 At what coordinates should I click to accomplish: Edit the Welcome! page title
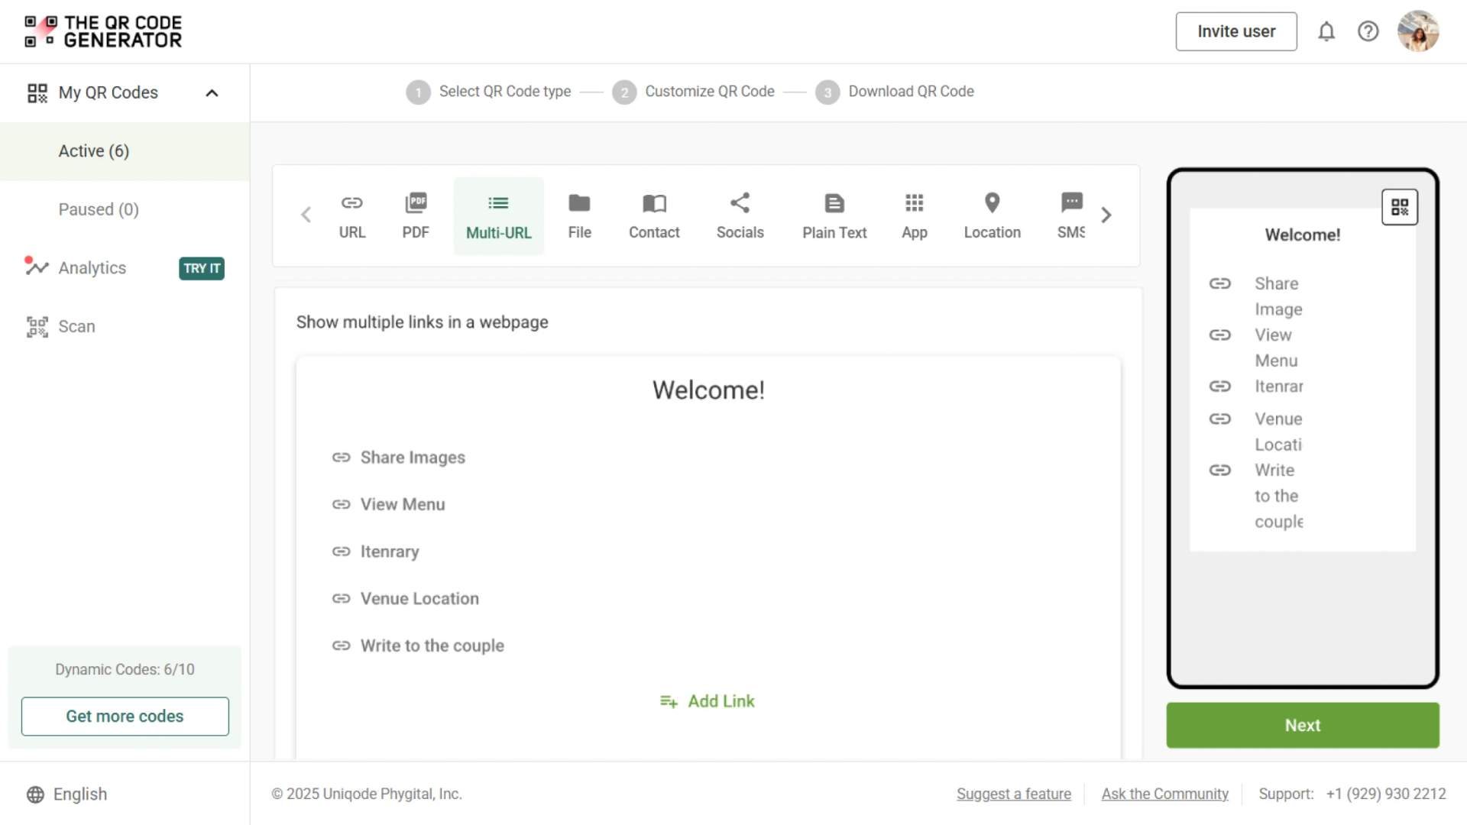[x=708, y=390]
